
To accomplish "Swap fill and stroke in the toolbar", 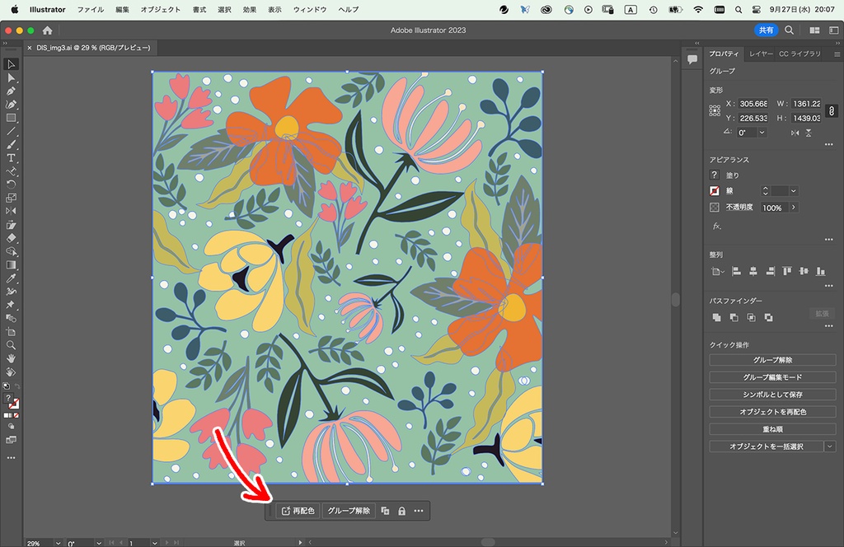I will point(17,386).
